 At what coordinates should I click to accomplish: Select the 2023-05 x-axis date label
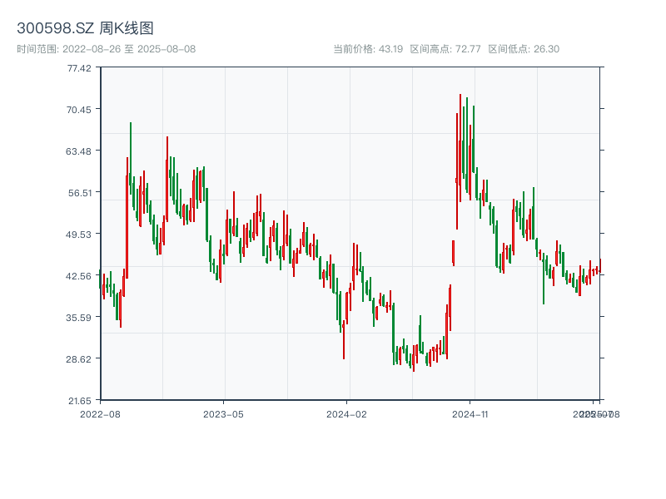click(224, 413)
